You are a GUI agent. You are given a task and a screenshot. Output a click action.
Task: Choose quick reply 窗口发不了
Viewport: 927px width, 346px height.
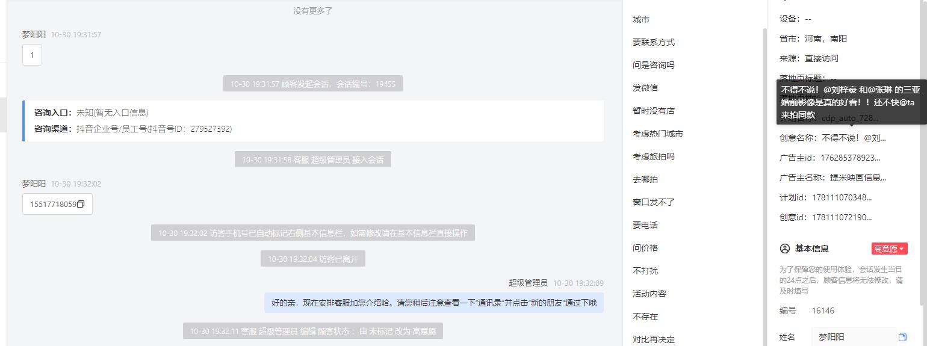point(654,202)
